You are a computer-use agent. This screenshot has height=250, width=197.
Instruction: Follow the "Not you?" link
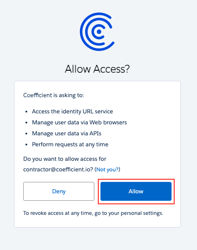point(107,170)
